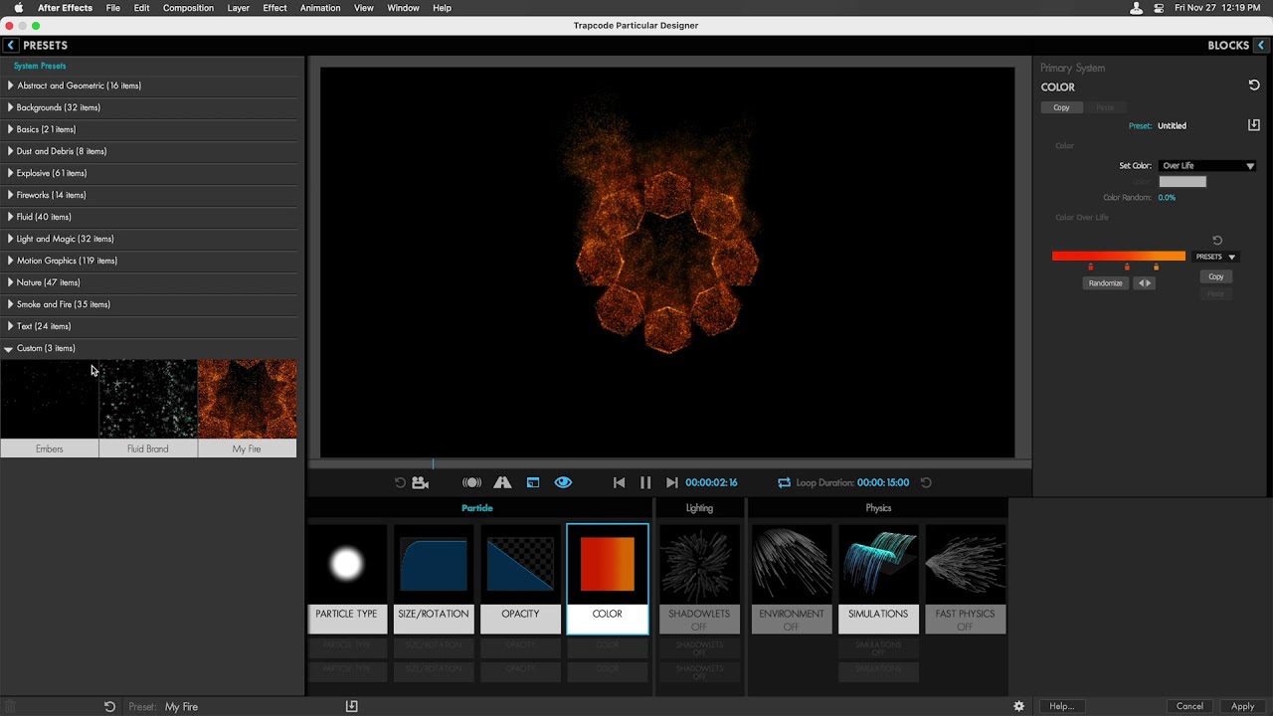Open the gradient PRESETS dropdown
Image resolution: width=1273 pixels, height=716 pixels.
(1215, 257)
